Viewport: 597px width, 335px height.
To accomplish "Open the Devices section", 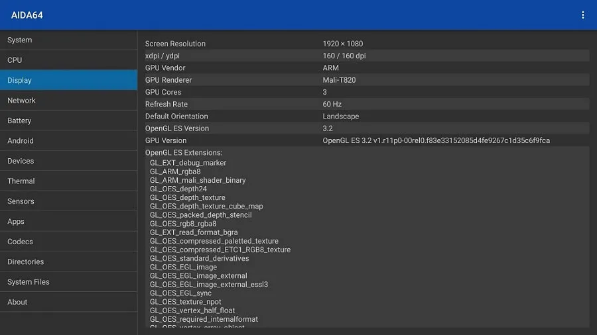I will coord(68,161).
